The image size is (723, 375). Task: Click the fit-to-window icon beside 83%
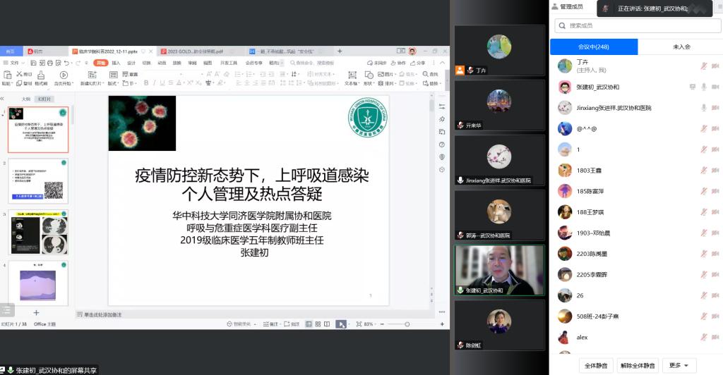pyautogui.click(x=359, y=324)
